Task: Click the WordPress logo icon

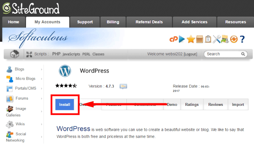Action: point(65,71)
